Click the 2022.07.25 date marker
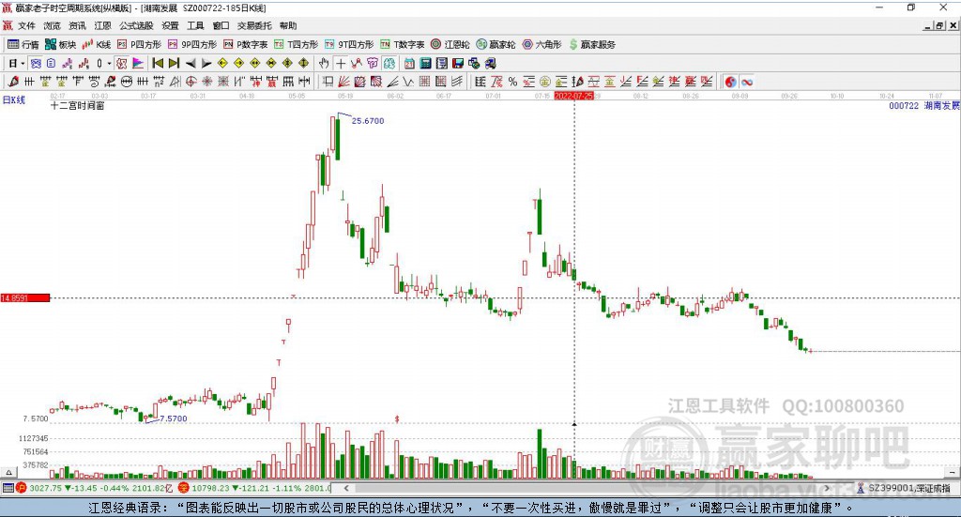Image resolution: width=961 pixels, height=517 pixels. (573, 96)
